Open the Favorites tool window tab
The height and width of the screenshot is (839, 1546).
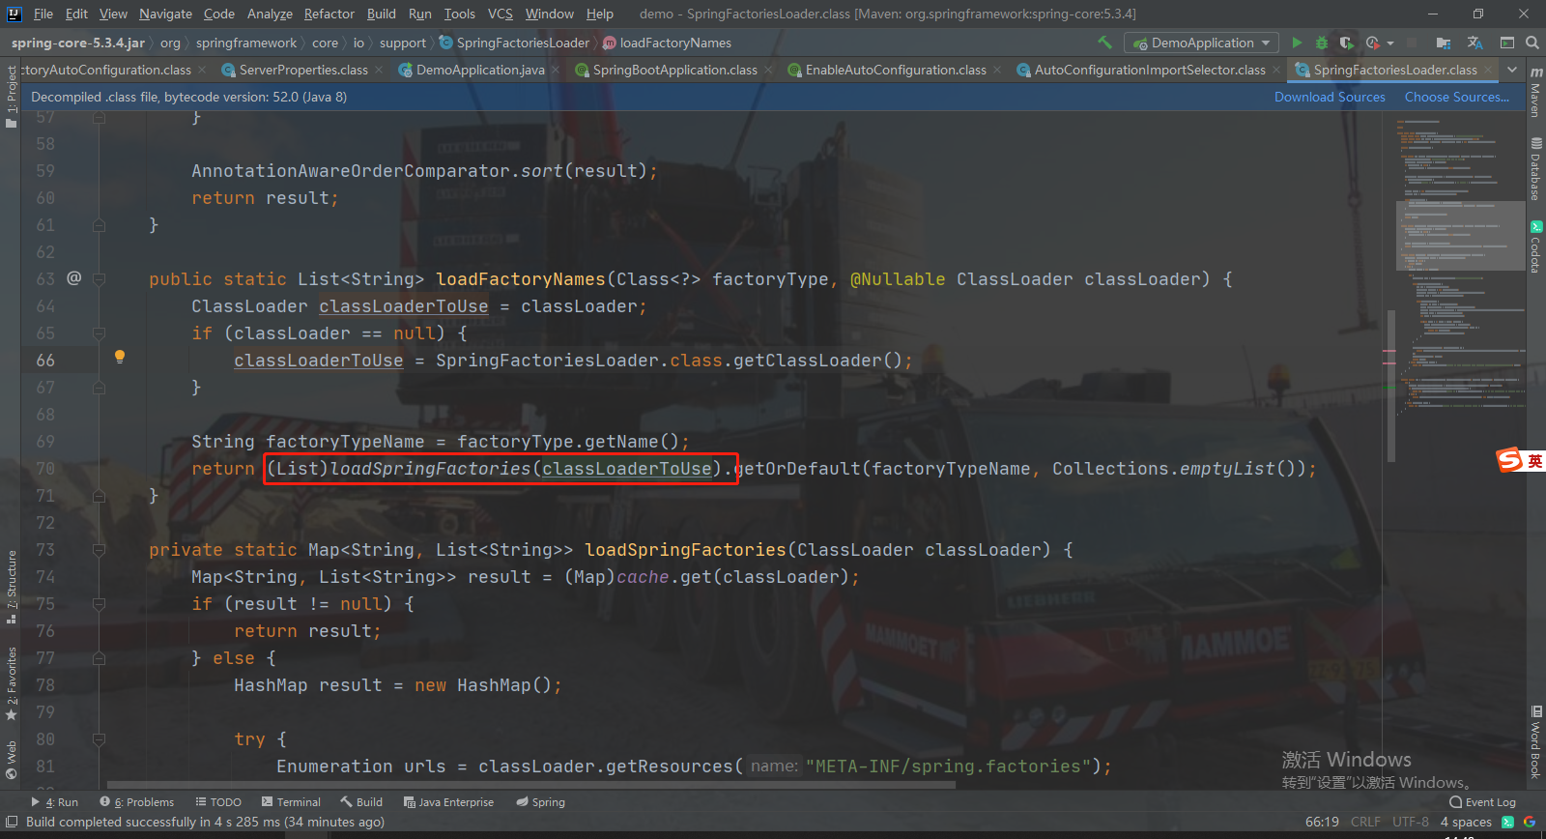tap(11, 684)
